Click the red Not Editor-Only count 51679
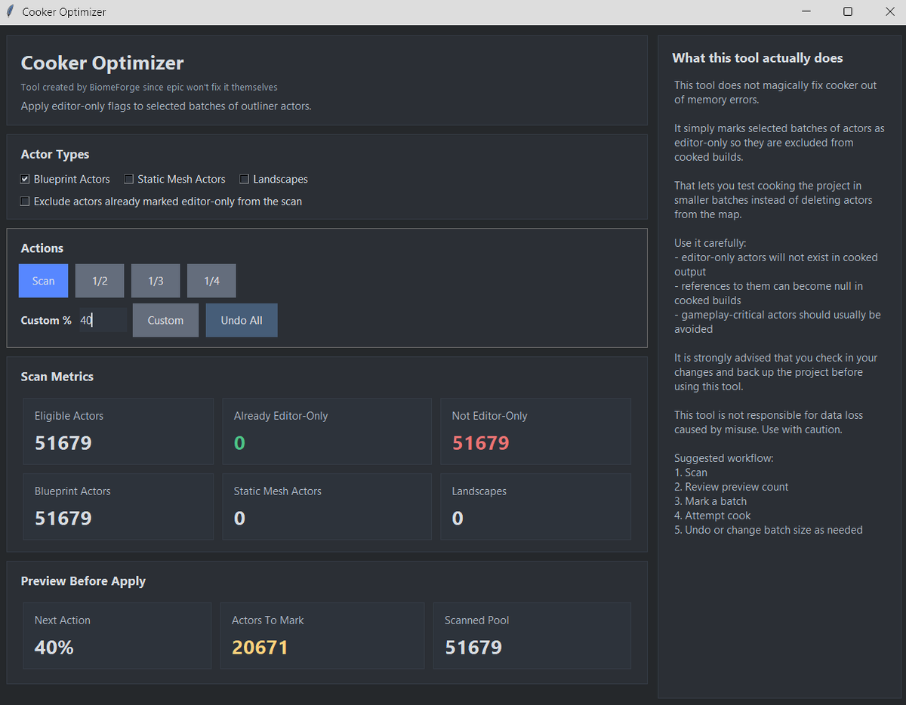This screenshot has width=906, height=705. coord(480,443)
